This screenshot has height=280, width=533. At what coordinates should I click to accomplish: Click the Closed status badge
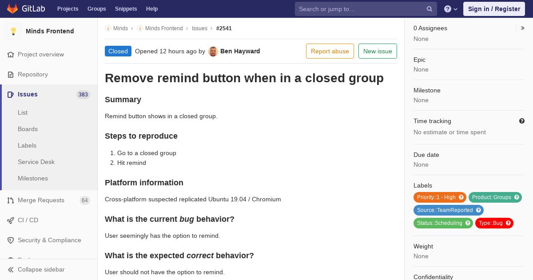[118, 51]
